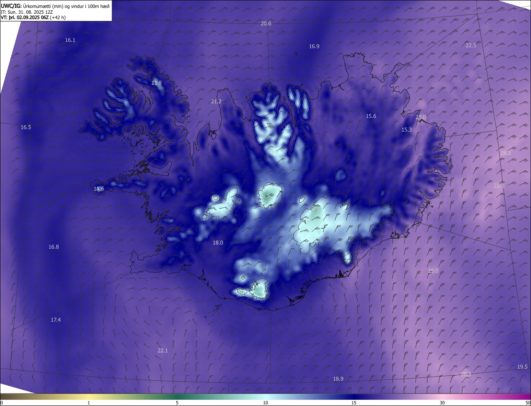
Task: Click the 'IT: Sun. 31. 08. 2025 12Z' line
Action: (27, 12)
